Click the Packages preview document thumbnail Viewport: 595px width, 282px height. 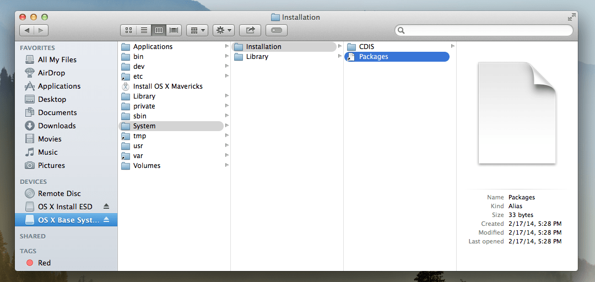[x=517, y=113]
